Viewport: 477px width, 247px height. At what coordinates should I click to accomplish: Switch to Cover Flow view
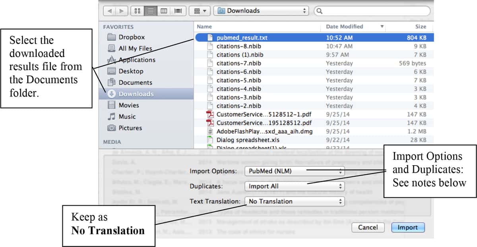click(177, 11)
